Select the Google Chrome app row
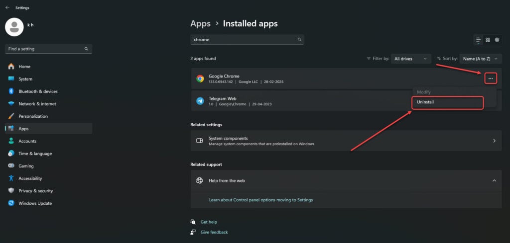This screenshot has height=243, width=510. [346, 79]
